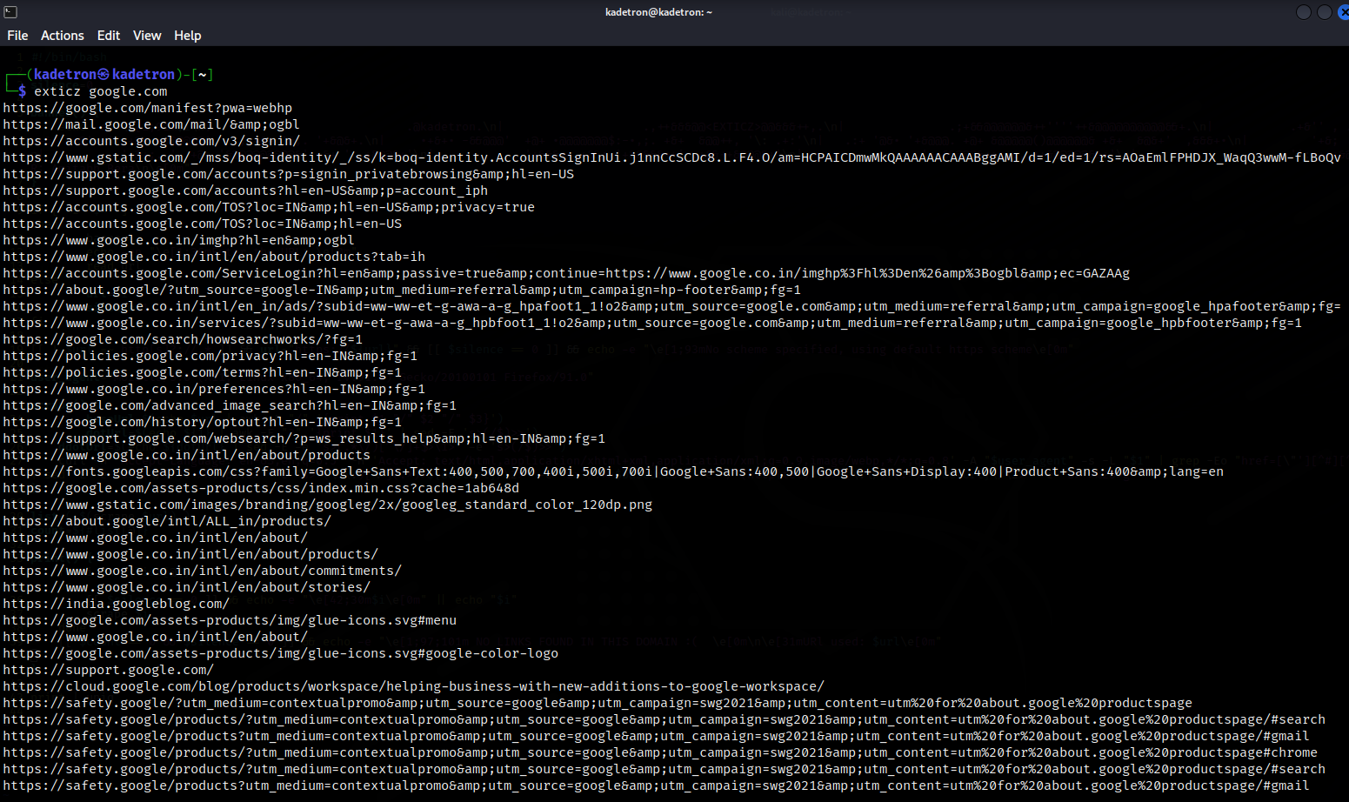This screenshot has height=802, width=1349.
Task: Click the google.com/history/optout URL
Action: tap(203, 422)
